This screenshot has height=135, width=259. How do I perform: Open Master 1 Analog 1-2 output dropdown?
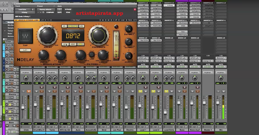(x=208, y=61)
